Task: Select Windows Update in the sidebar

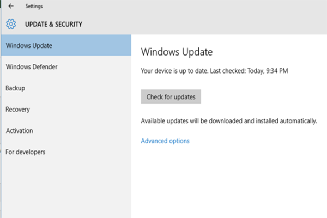Action: click(29, 45)
